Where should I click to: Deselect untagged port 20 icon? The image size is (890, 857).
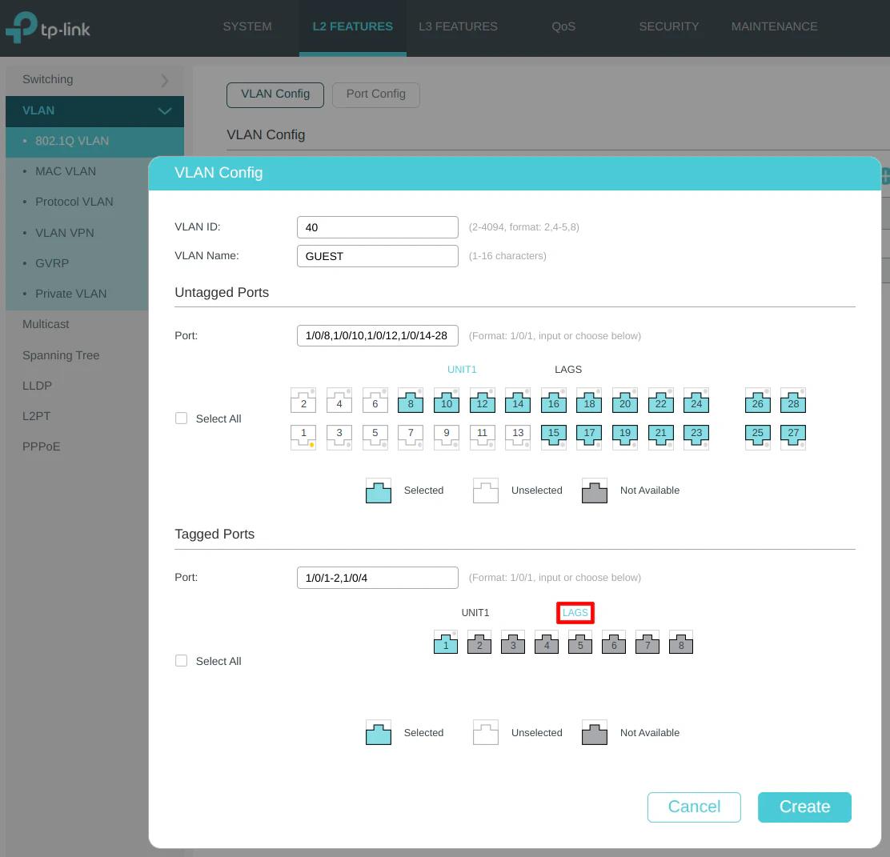coord(625,401)
